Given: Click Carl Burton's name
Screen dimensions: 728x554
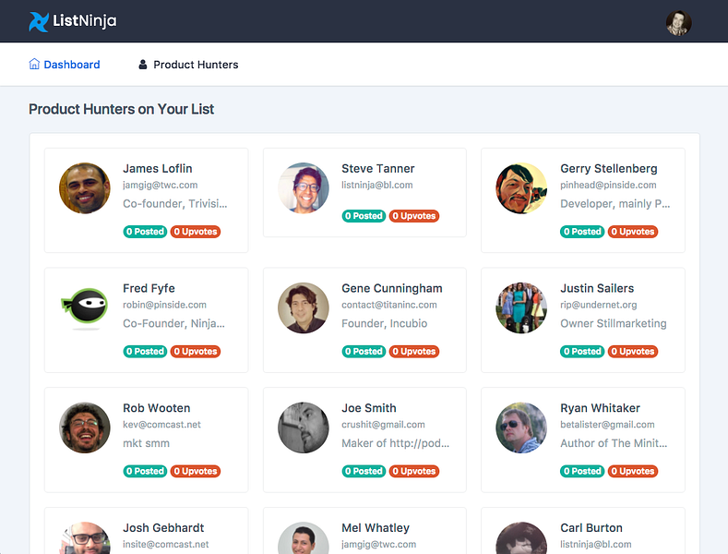Looking at the screenshot, I should point(591,528).
